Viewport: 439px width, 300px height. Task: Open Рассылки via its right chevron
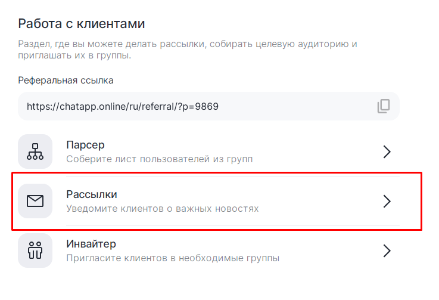tap(387, 201)
